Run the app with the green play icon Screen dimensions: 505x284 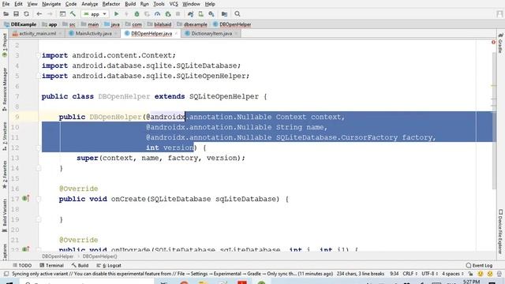click(x=116, y=14)
